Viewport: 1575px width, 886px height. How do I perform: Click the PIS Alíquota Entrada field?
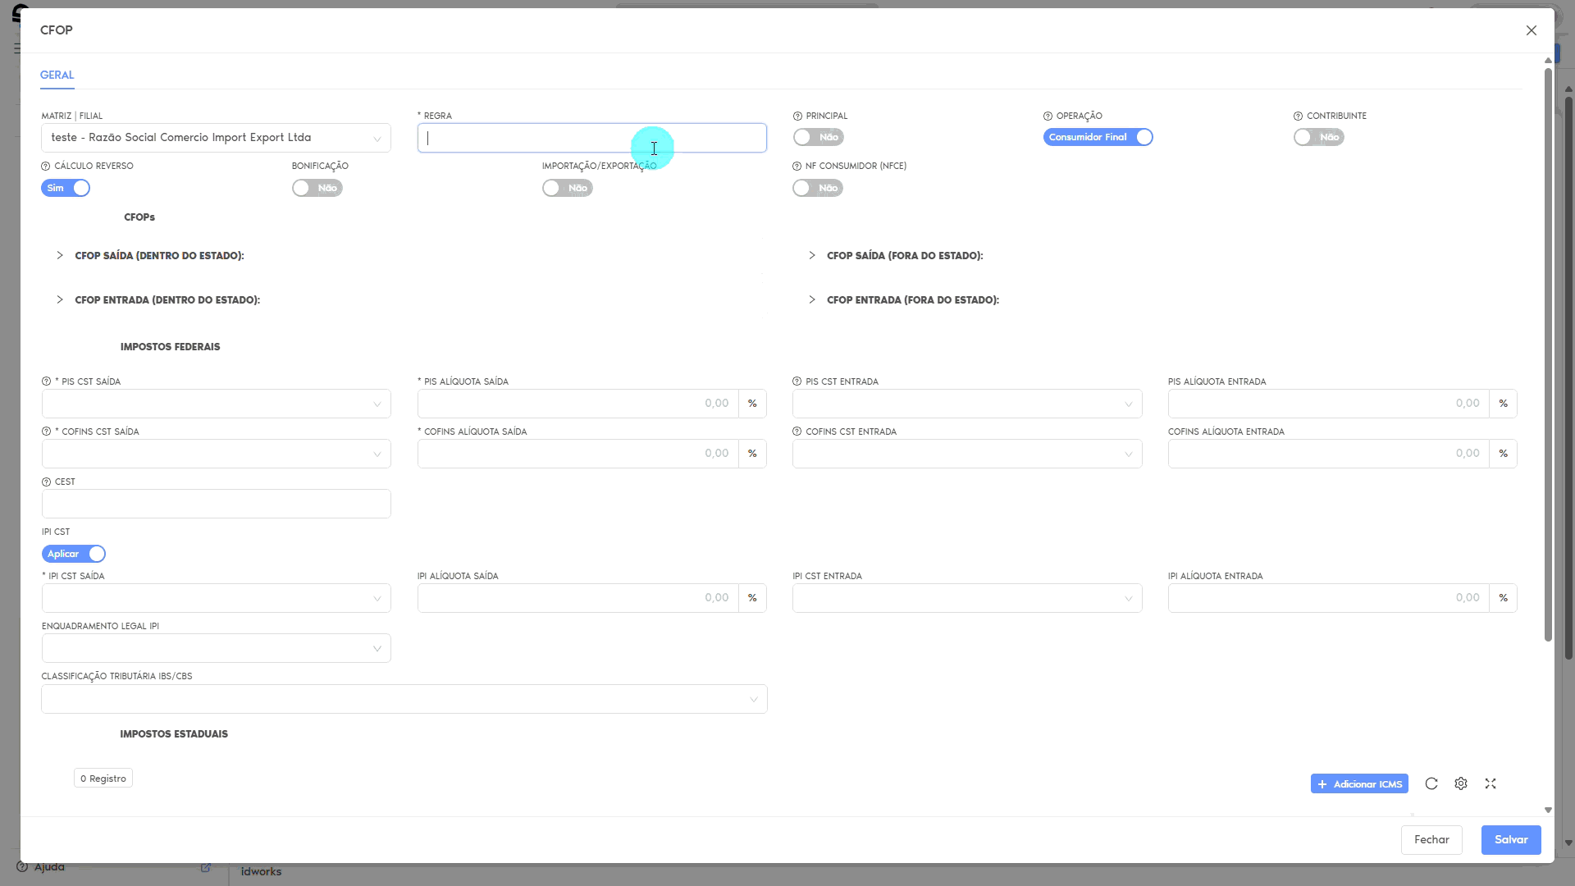point(1329,404)
